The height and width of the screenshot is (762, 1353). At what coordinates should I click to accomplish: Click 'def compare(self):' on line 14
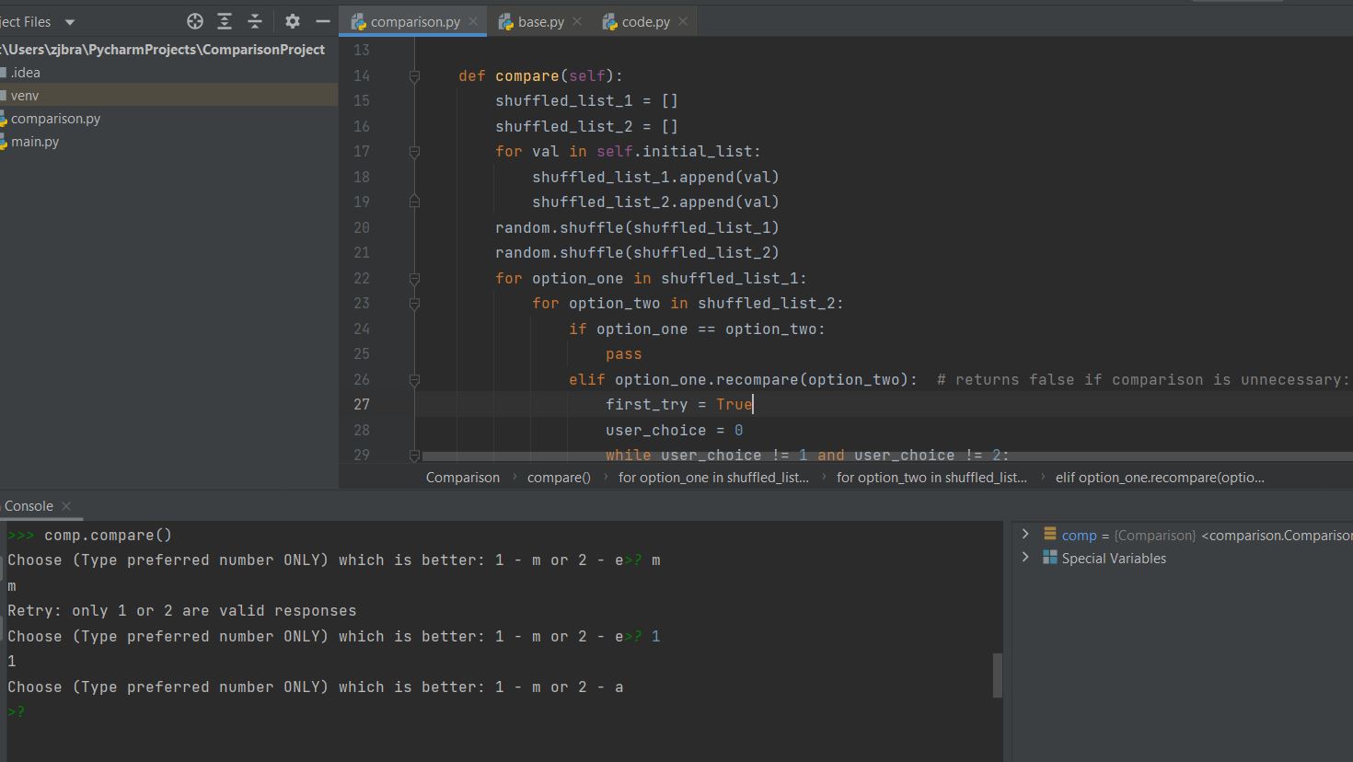click(541, 76)
